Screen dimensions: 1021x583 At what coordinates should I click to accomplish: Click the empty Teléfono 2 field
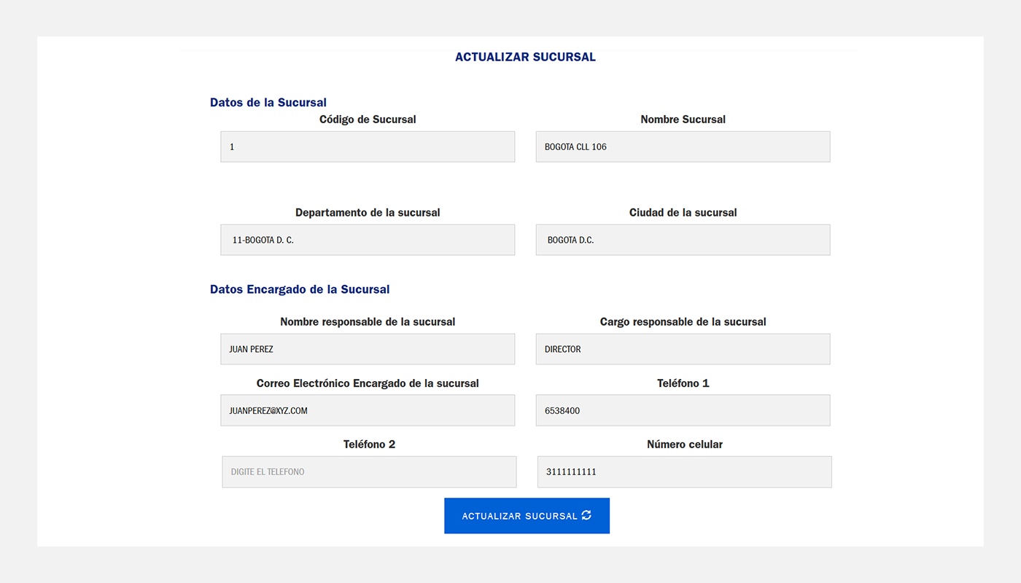369,472
